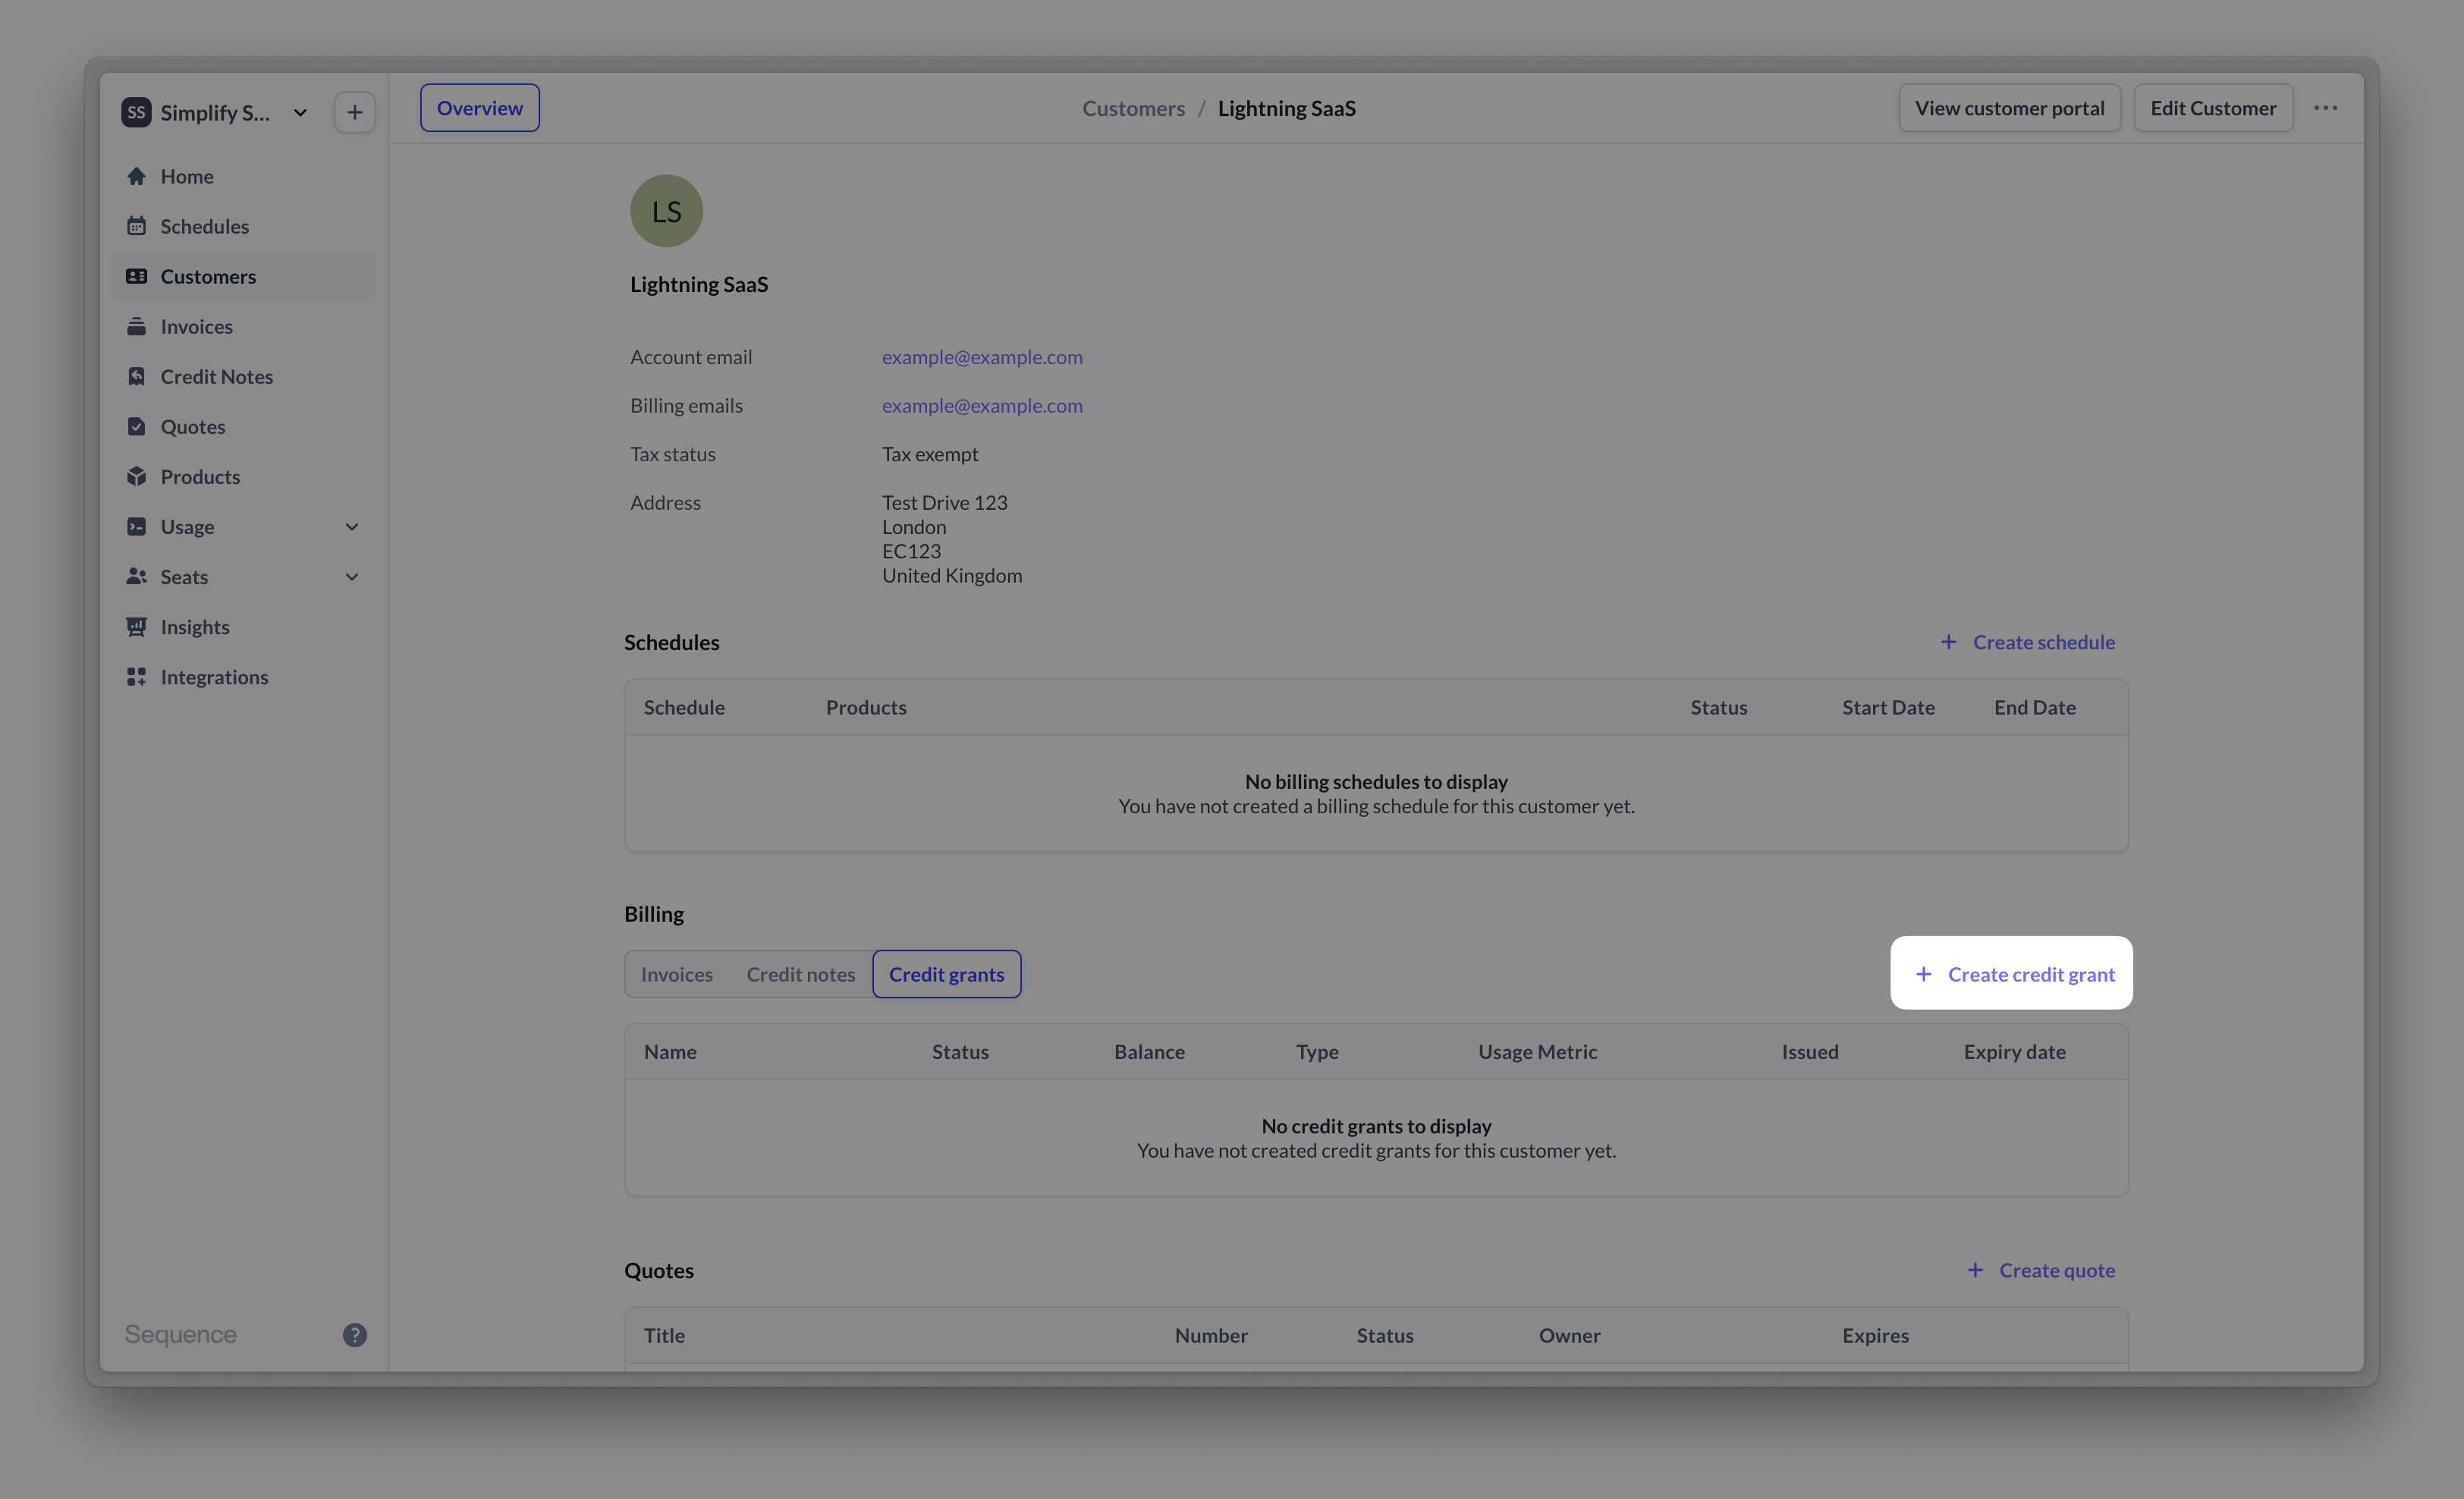Image resolution: width=2464 pixels, height=1499 pixels.
Task: Click the plus icon next to Create quote
Action: pyautogui.click(x=1975, y=1270)
